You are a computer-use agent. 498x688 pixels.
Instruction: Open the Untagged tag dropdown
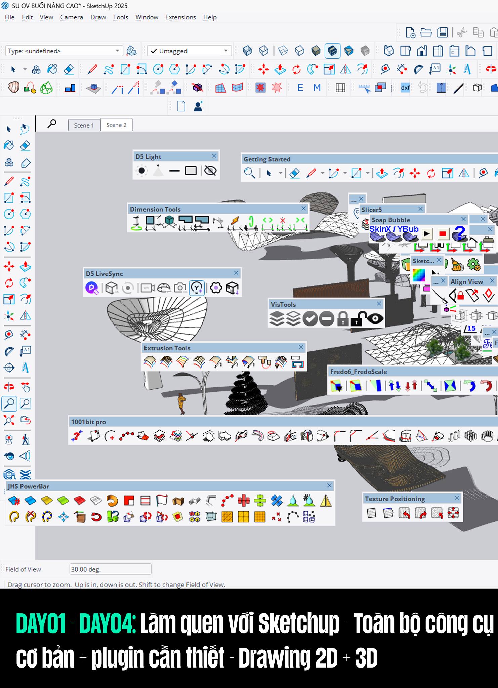click(x=190, y=51)
